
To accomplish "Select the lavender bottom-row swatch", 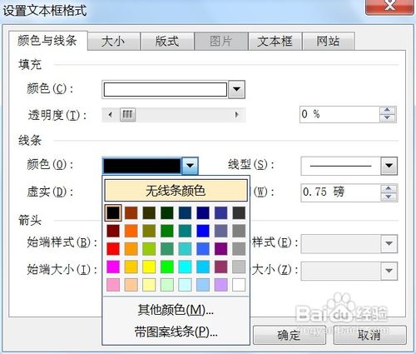I will [x=221, y=285].
